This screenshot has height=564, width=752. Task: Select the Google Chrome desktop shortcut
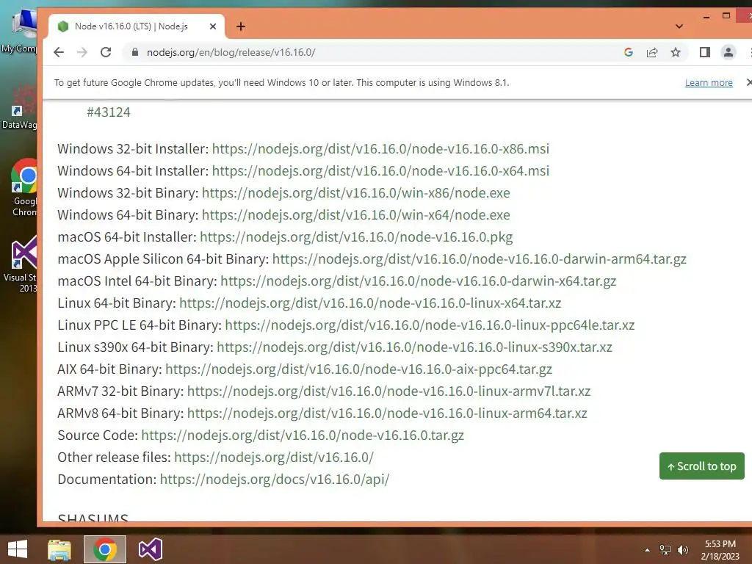pyautogui.click(x=24, y=188)
